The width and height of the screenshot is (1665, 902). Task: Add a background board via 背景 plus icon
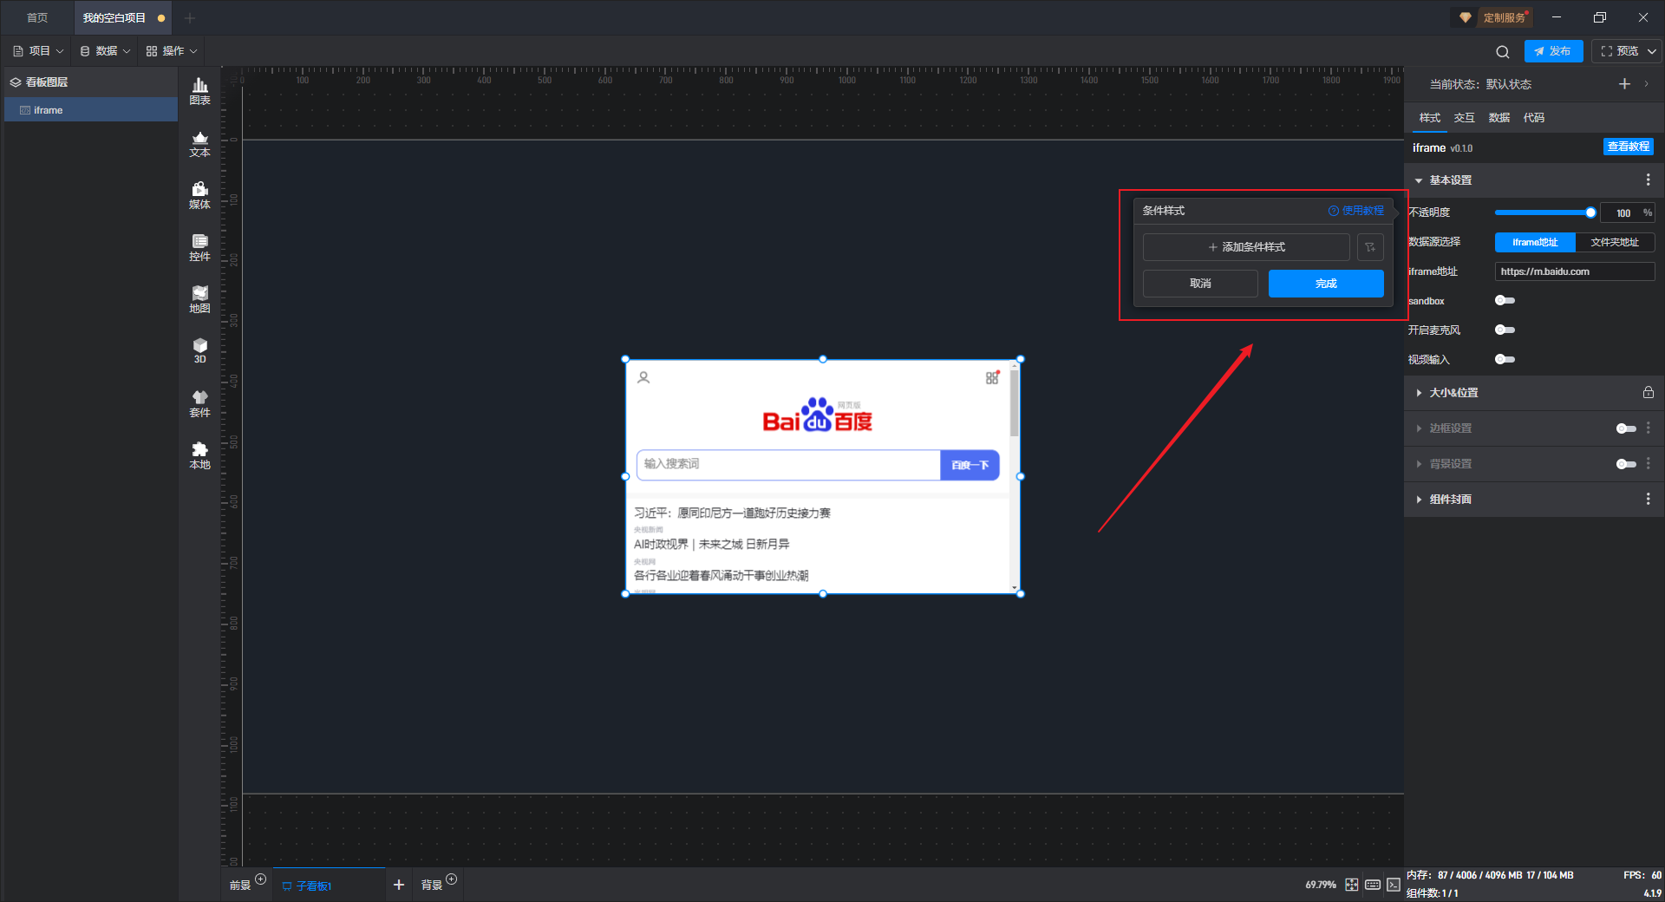point(451,879)
